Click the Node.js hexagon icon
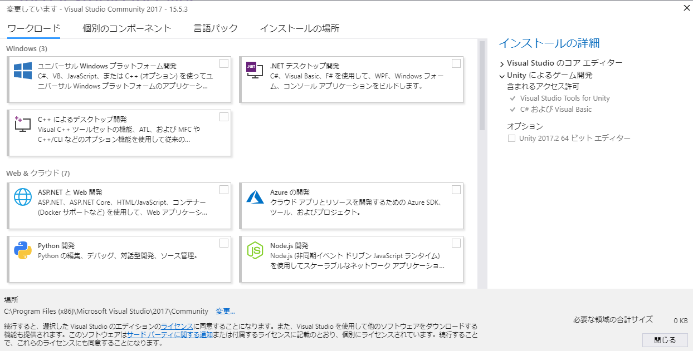Image resolution: width=693 pixels, height=351 pixels. point(255,250)
